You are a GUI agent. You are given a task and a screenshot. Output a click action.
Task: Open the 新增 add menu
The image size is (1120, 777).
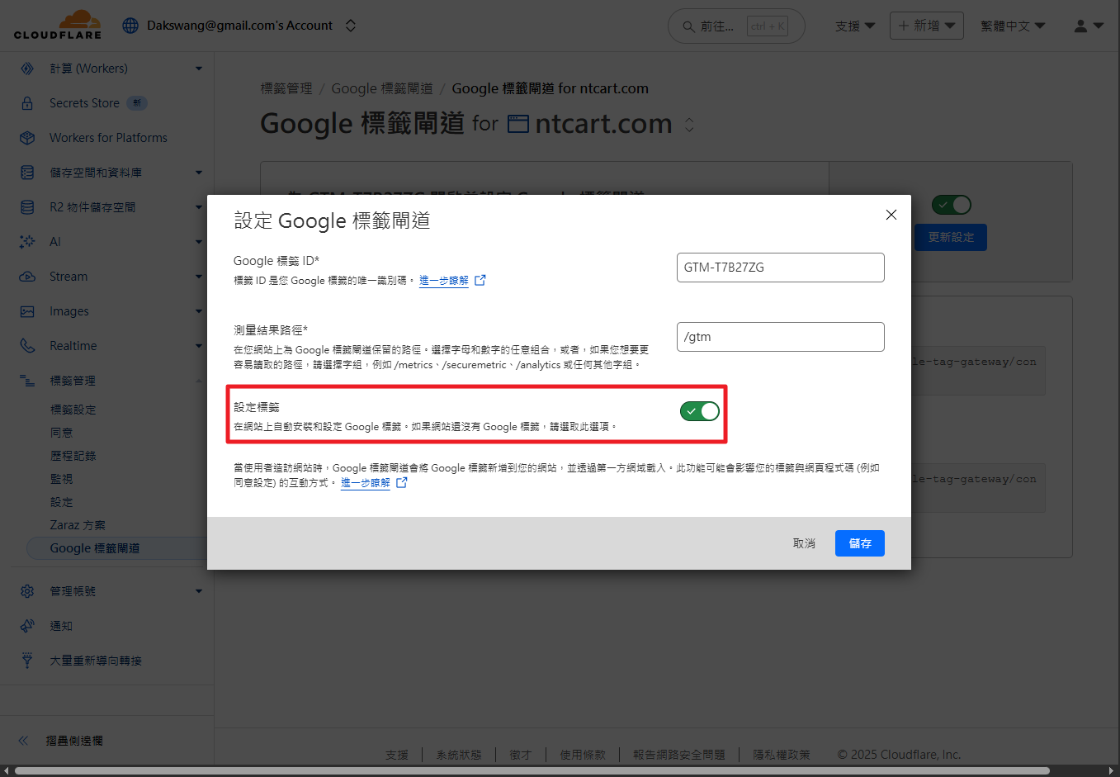927,26
